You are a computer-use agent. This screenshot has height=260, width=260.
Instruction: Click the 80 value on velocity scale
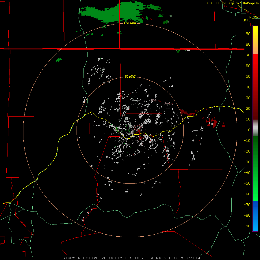pyautogui.click(x=248, y=44)
